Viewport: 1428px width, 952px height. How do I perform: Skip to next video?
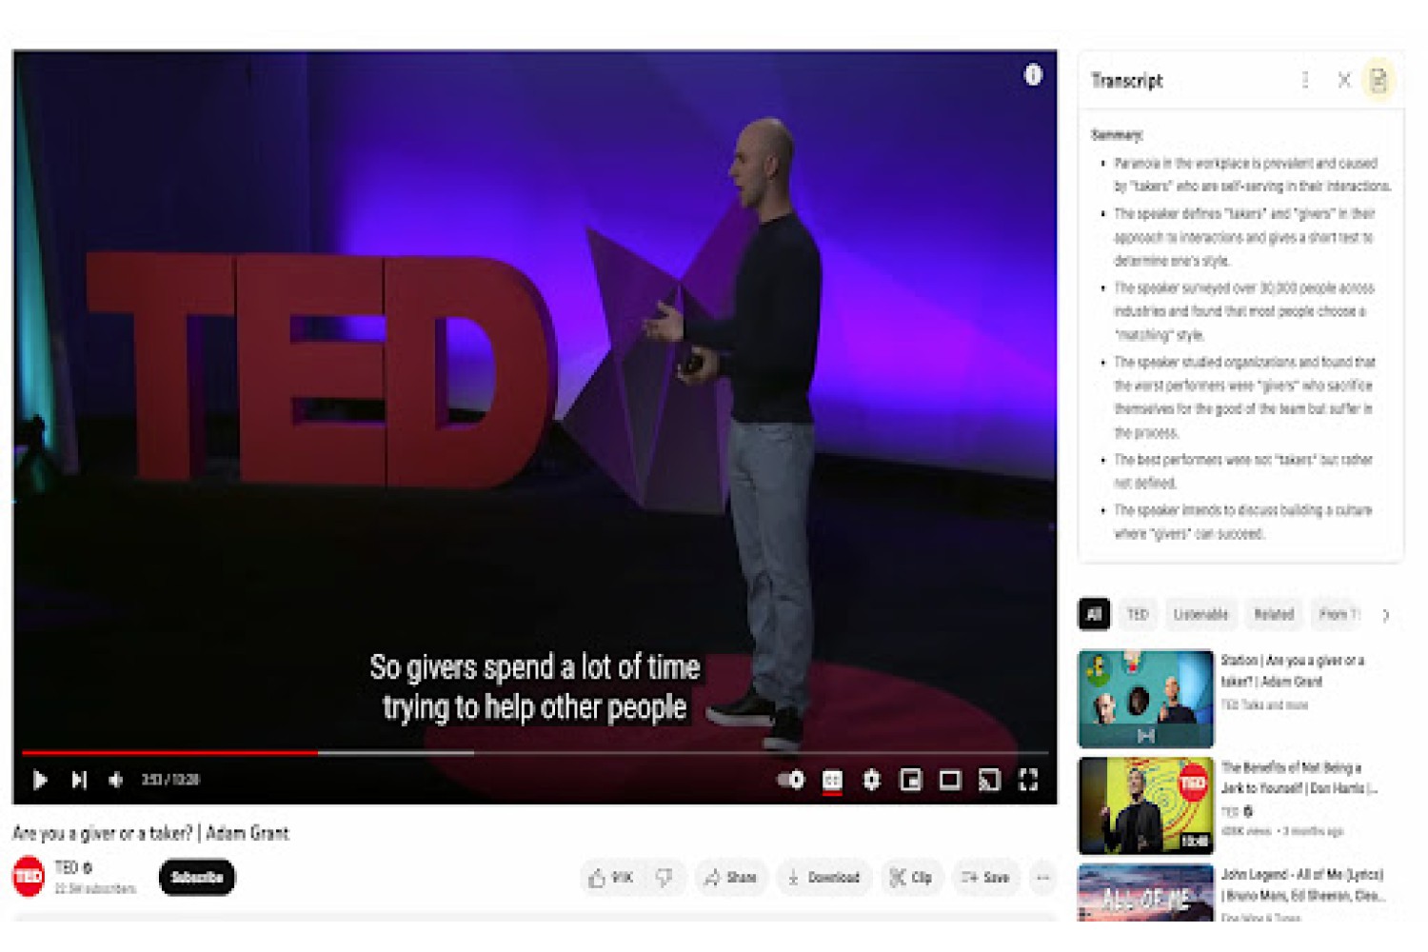pyautogui.click(x=79, y=780)
